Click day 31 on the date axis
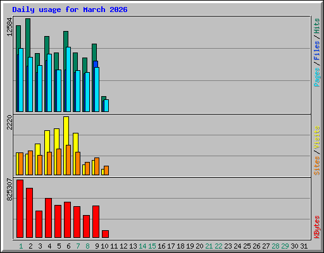The width and height of the screenshot is (324, 253). coord(304,246)
